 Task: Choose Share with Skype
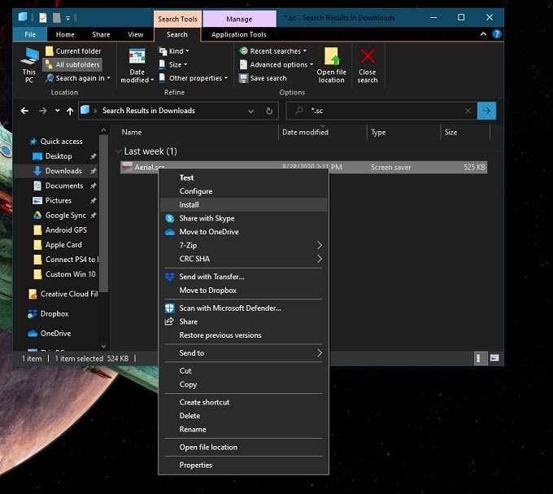click(243, 218)
